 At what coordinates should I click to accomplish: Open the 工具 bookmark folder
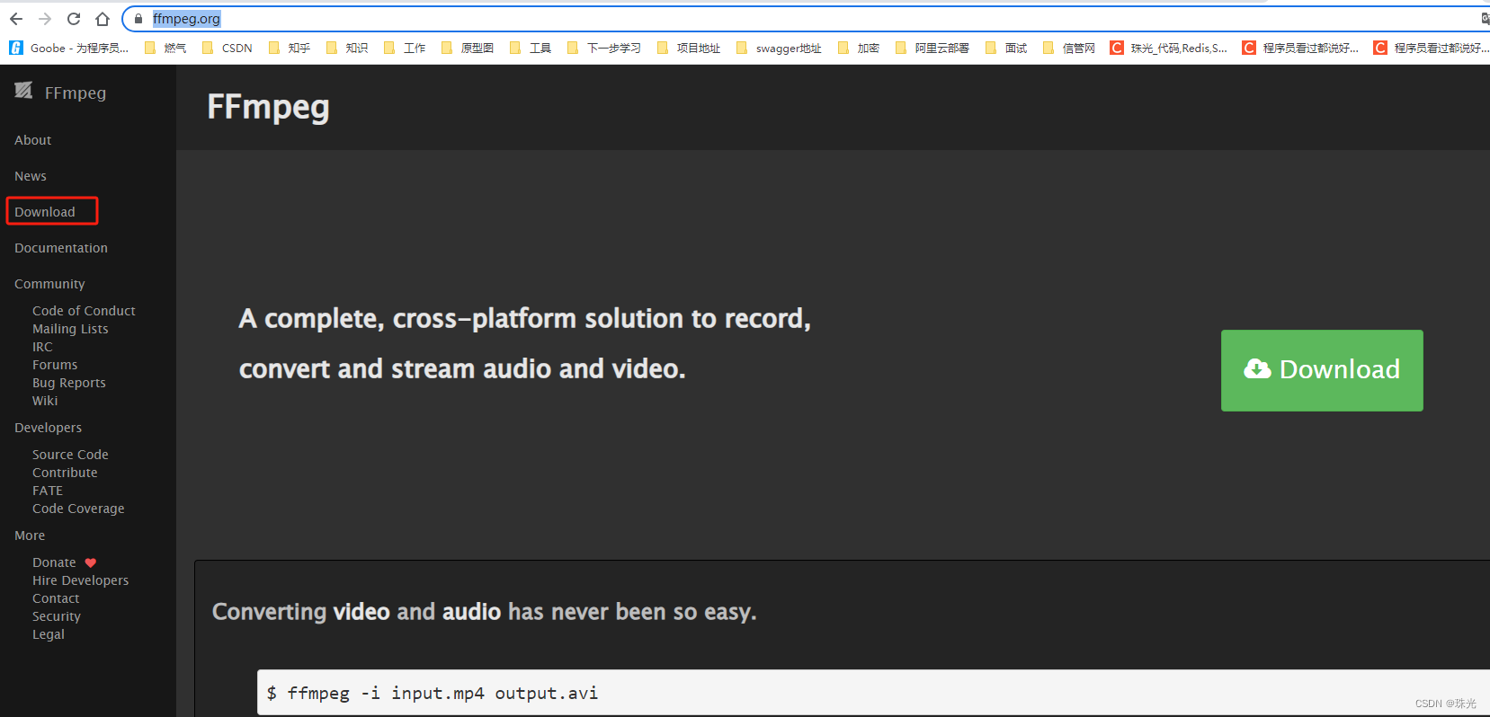click(531, 48)
